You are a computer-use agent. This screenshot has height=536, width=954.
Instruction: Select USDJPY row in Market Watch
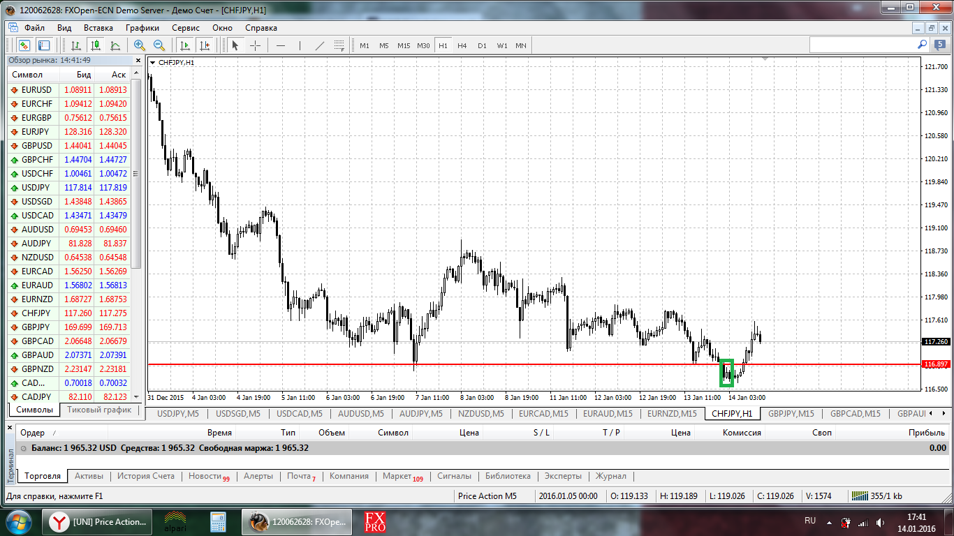point(68,188)
